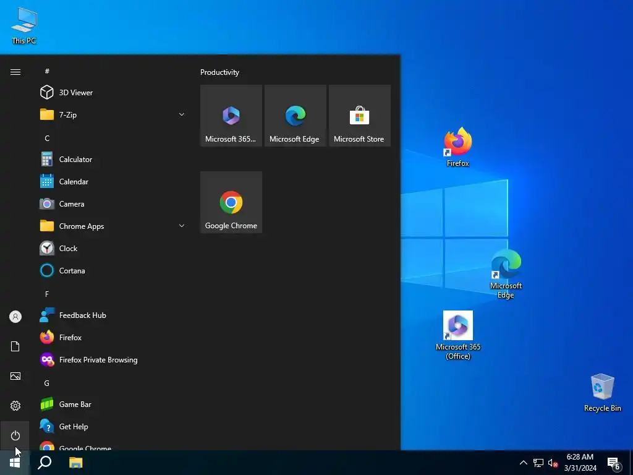Expand the Start menu hamburger button

15,72
